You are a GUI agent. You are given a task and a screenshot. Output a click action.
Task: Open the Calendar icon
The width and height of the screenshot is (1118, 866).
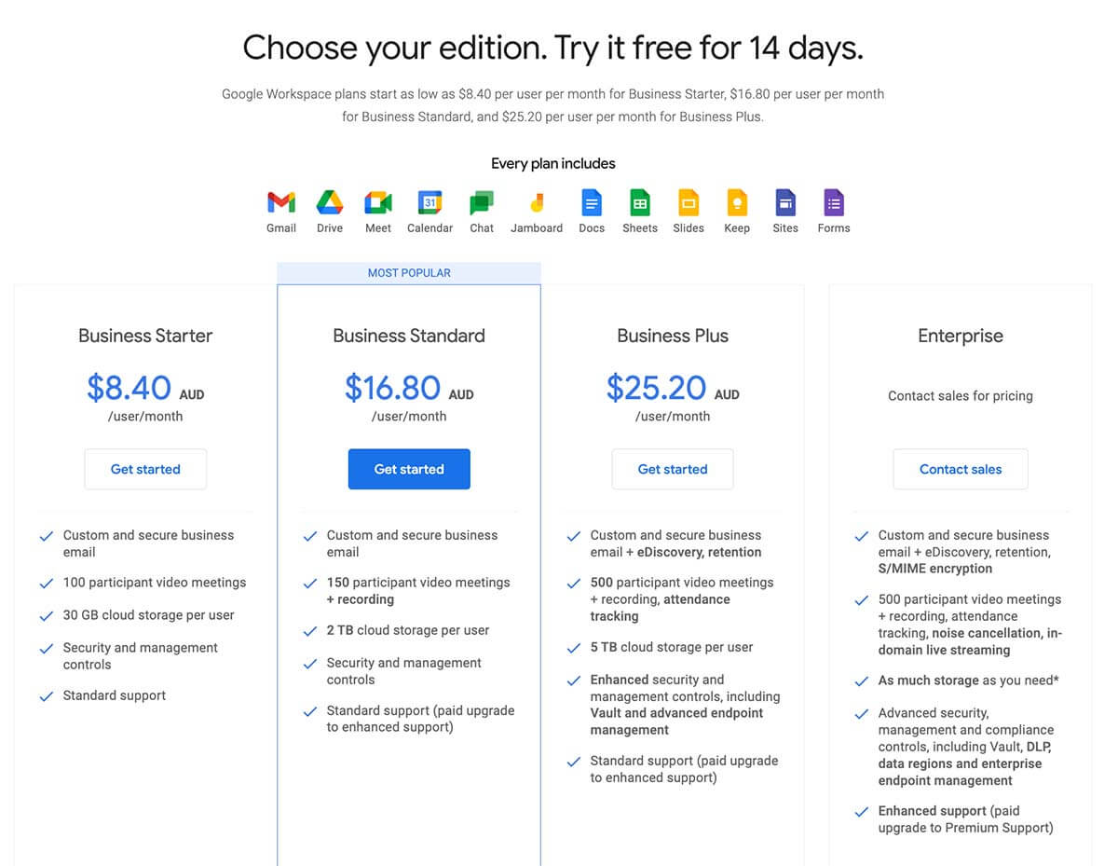point(429,201)
